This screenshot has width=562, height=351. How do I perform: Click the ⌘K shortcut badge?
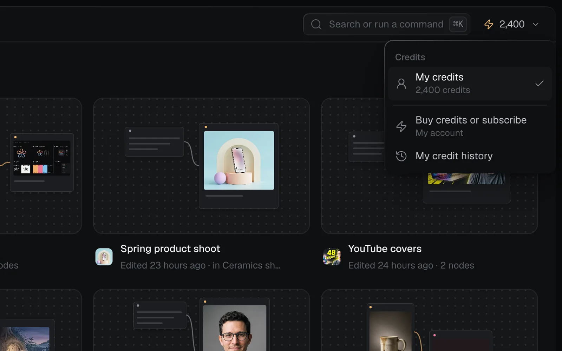458,24
